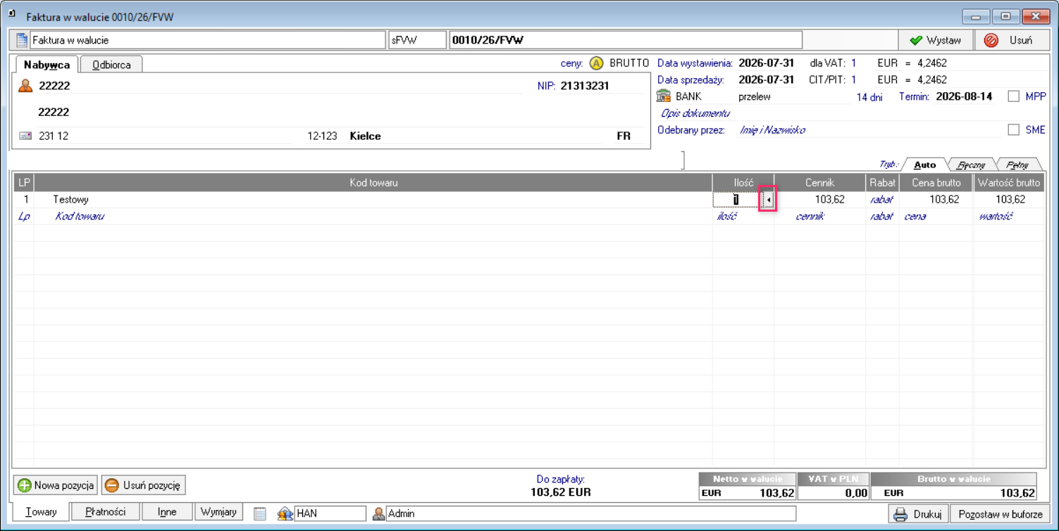The width and height of the screenshot is (1059, 531).
Task: Open the Inne bottom tab
Action: tap(167, 512)
